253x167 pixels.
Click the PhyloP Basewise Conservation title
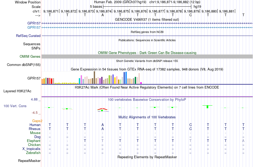(x=147, y=99)
